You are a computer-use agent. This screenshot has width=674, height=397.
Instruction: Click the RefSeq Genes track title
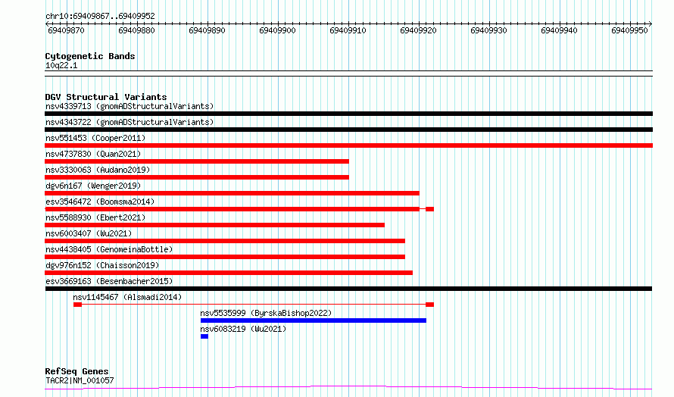coord(76,372)
